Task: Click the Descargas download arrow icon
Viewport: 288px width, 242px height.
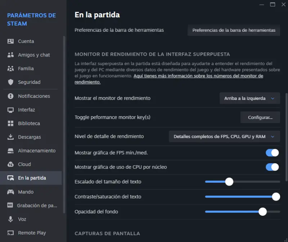Action: (10, 137)
